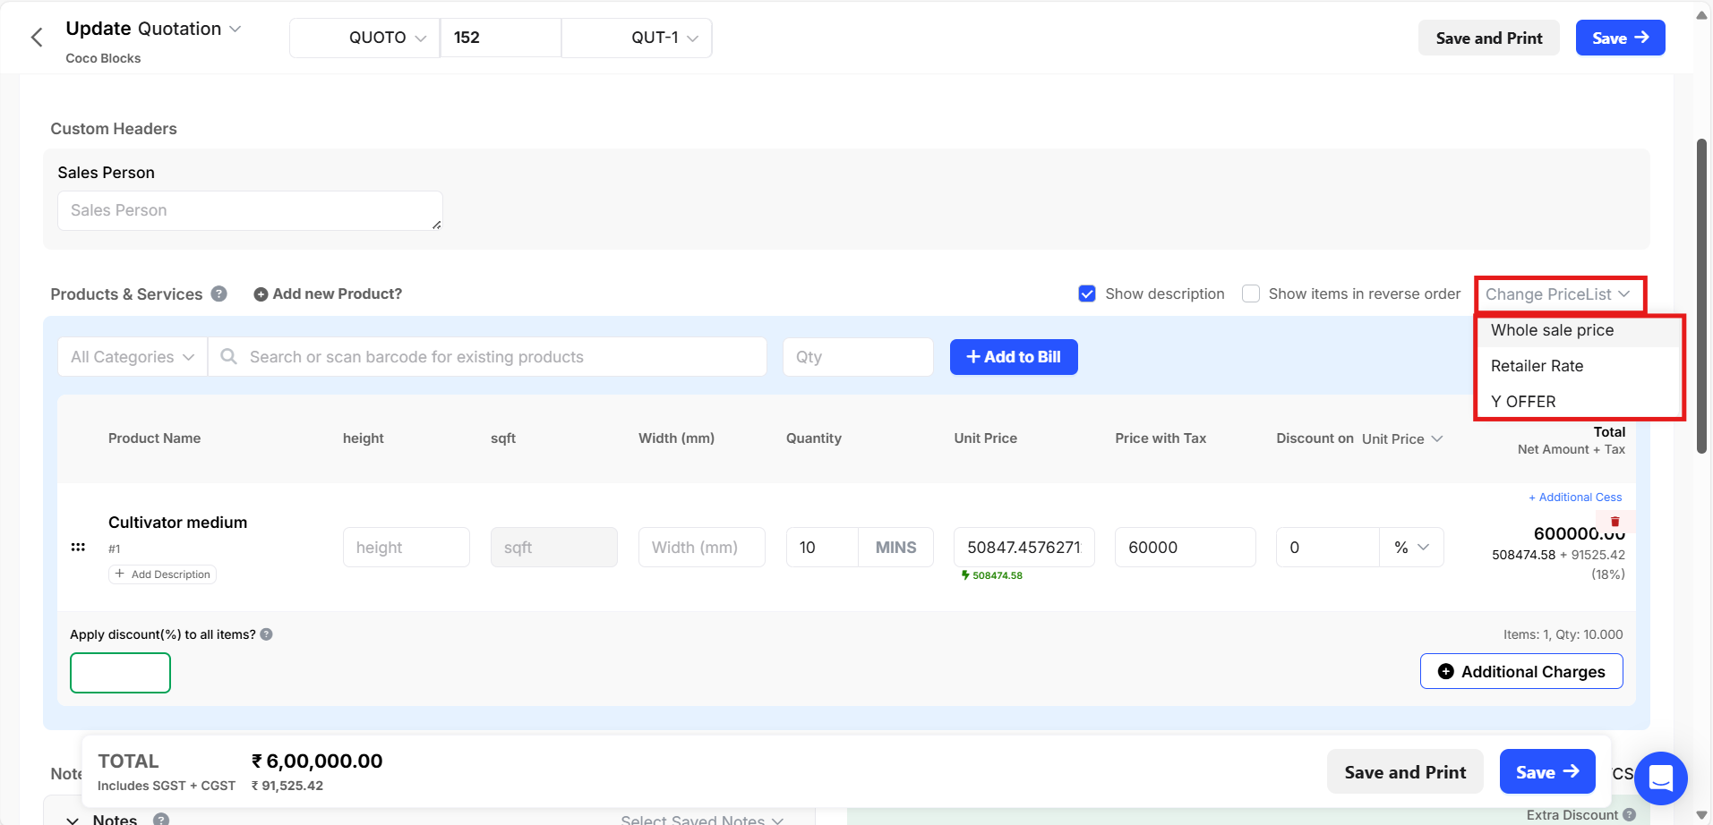The height and width of the screenshot is (825, 1713).
Task: Click the help icon next to Extra Discount
Action: 1630,815
